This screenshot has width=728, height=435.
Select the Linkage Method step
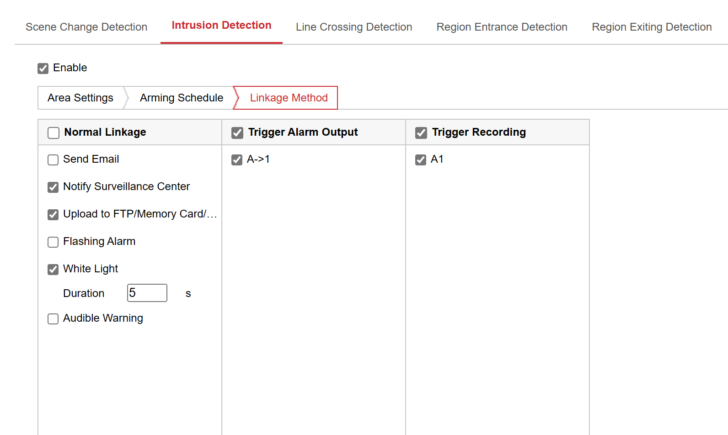(x=289, y=98)
